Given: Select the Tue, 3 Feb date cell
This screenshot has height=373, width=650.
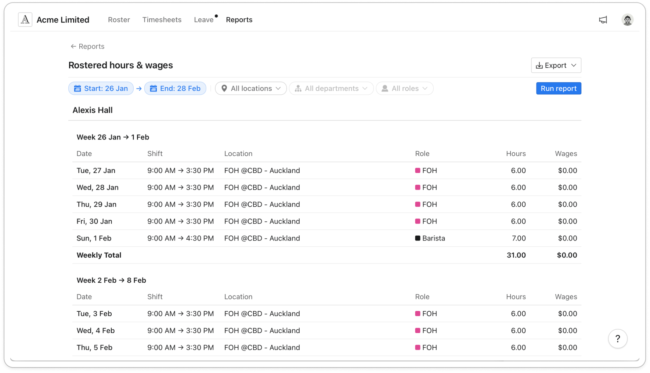Looking at the screenshot, I should tap(94, 314).
